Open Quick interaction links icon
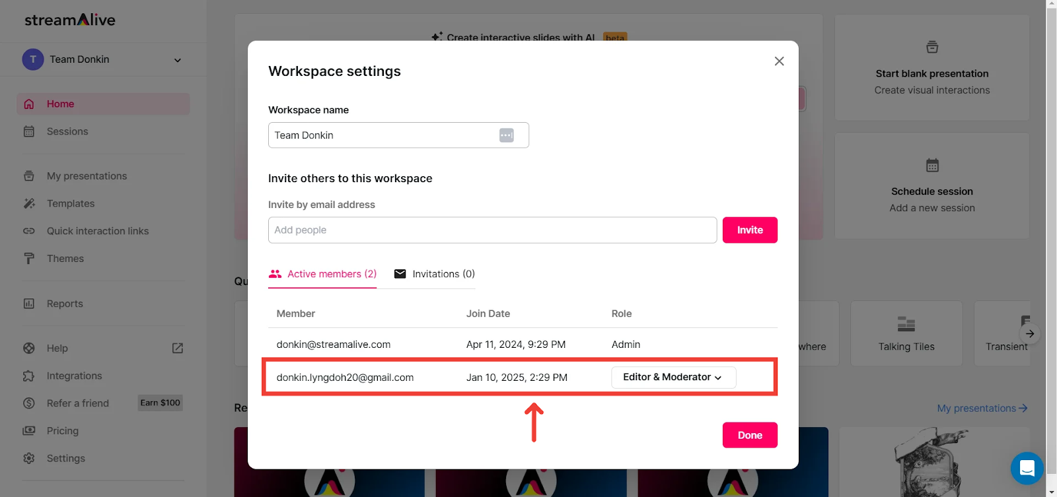 29,231
